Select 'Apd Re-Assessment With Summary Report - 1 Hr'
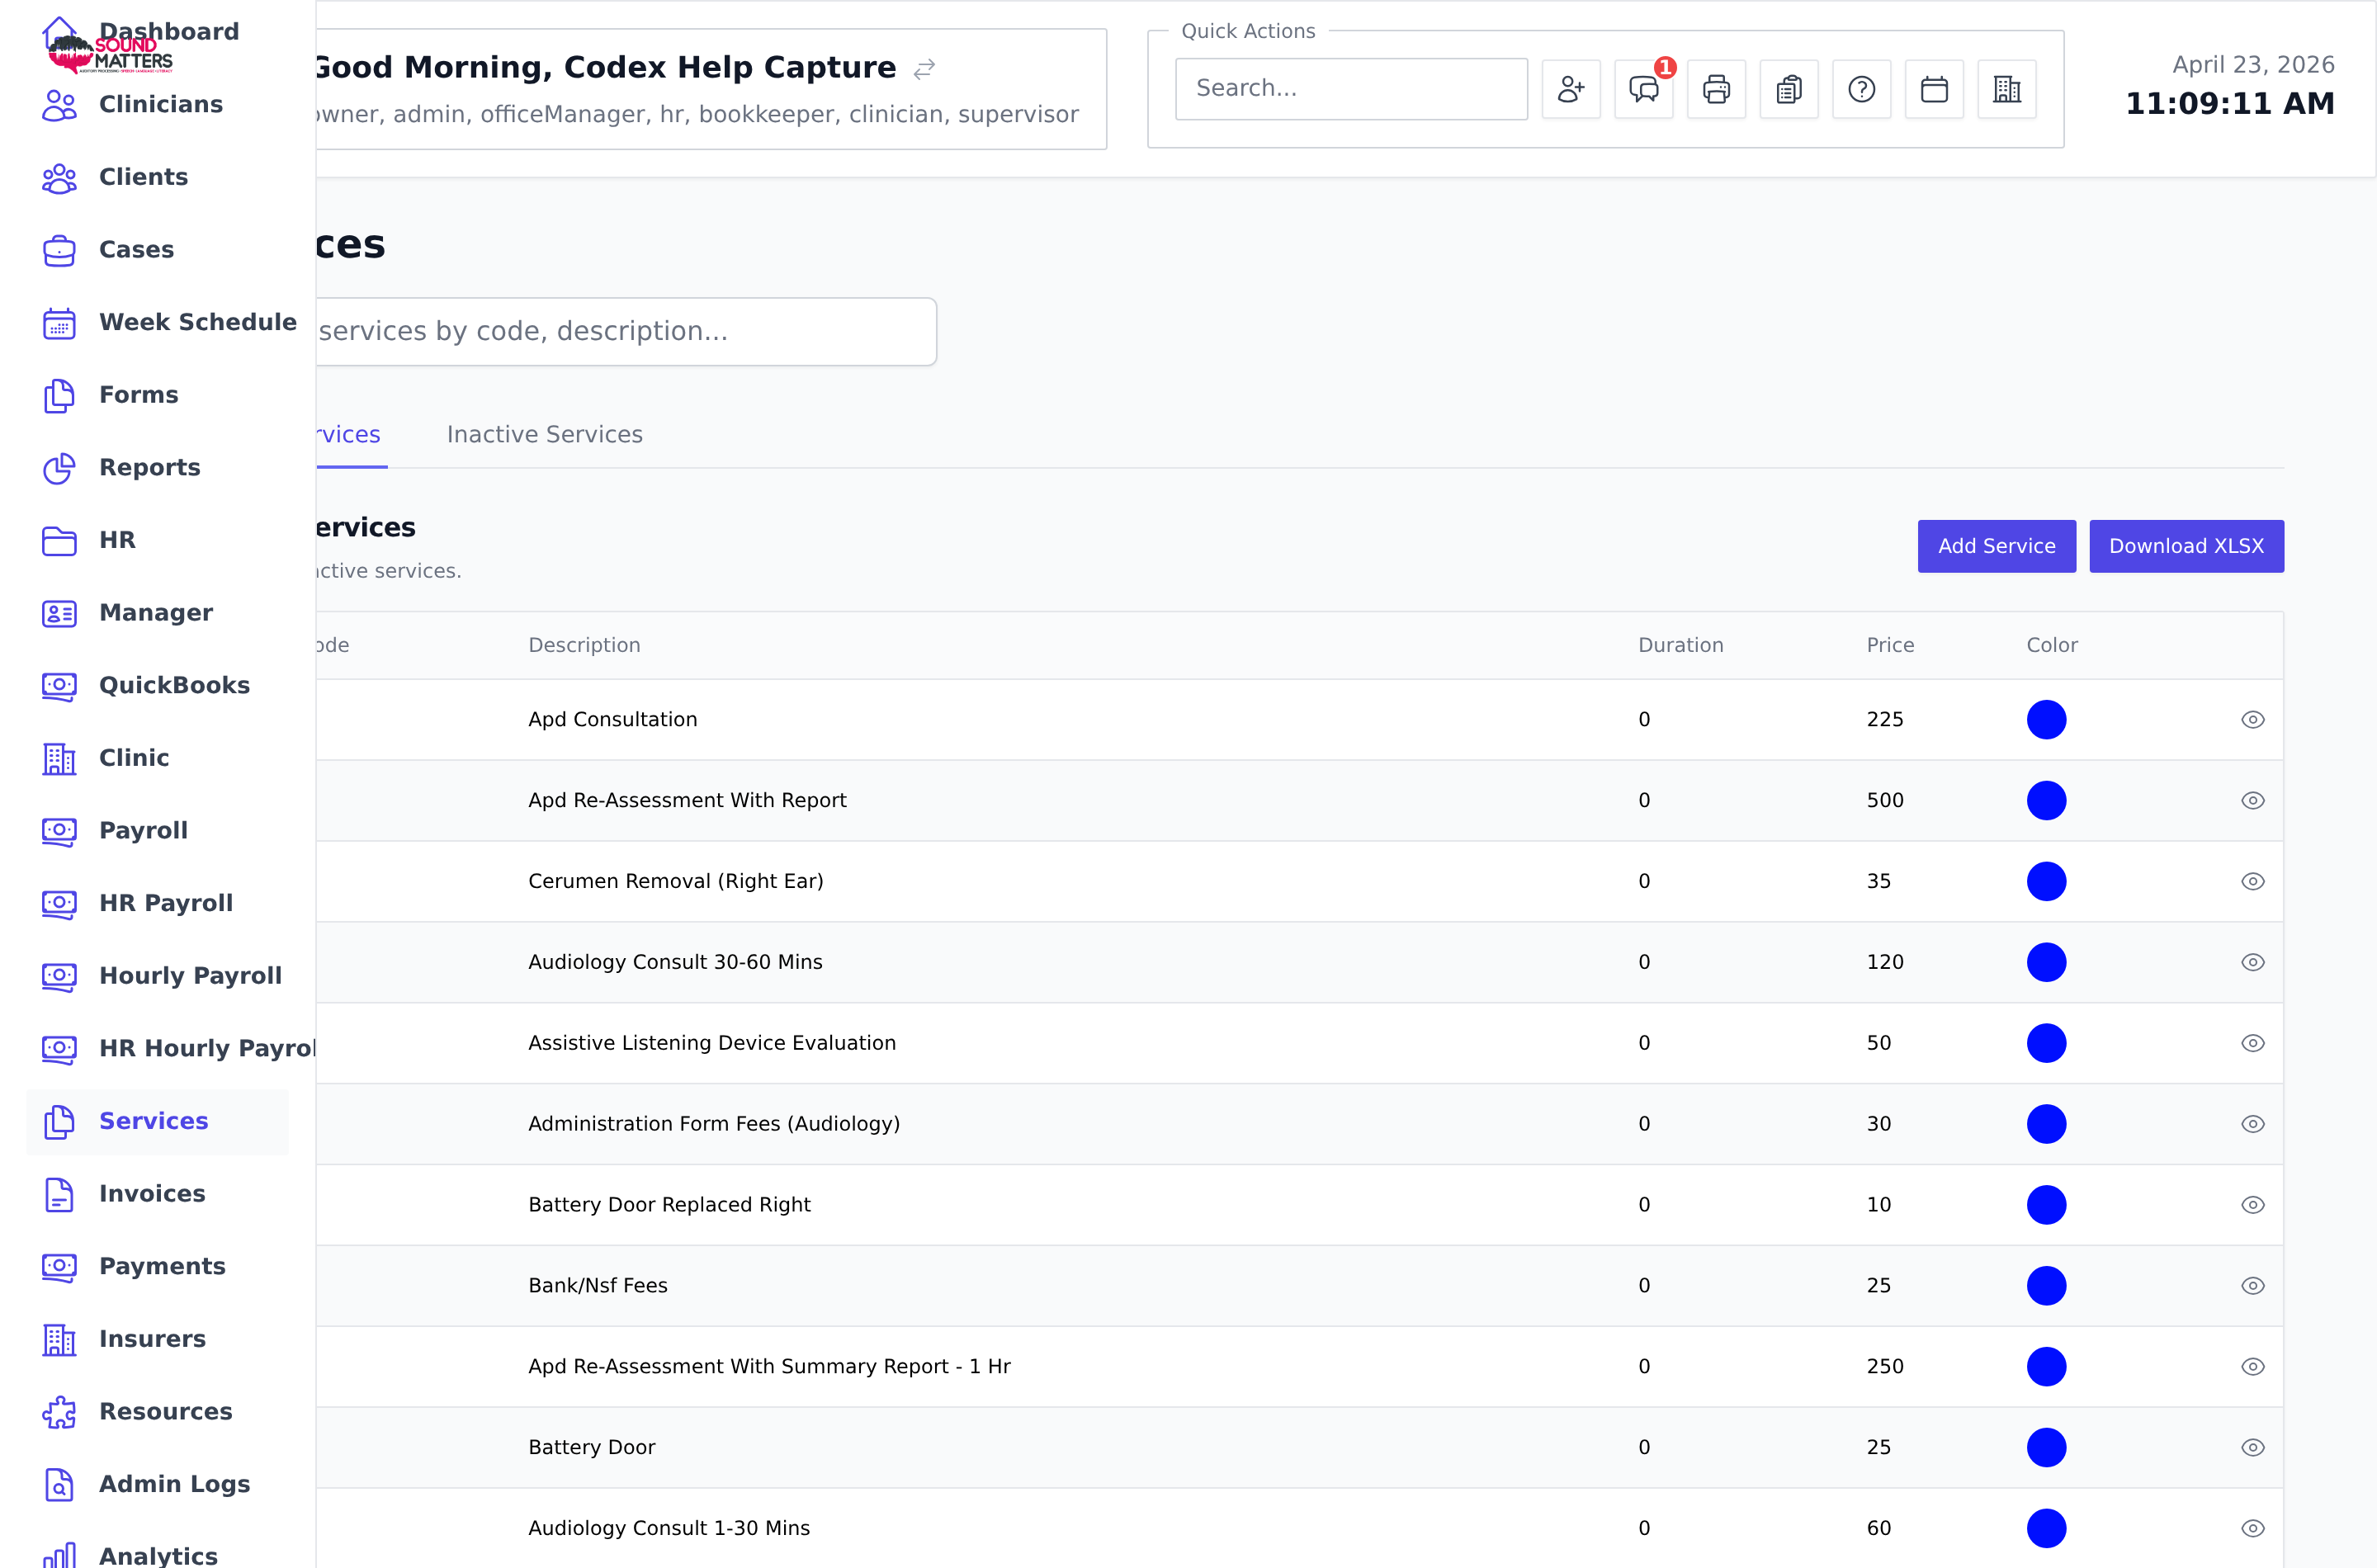2377x1568 pixels. [769, 1367]
